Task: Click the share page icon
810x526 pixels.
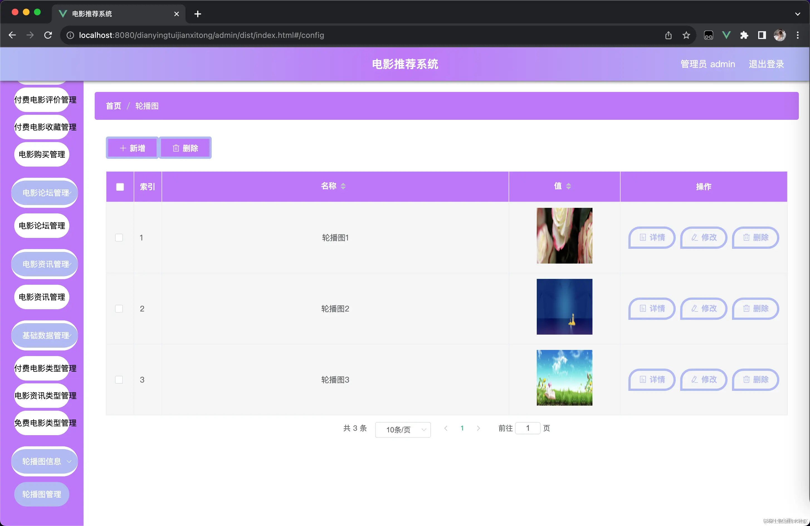Action: click(668, 35)
